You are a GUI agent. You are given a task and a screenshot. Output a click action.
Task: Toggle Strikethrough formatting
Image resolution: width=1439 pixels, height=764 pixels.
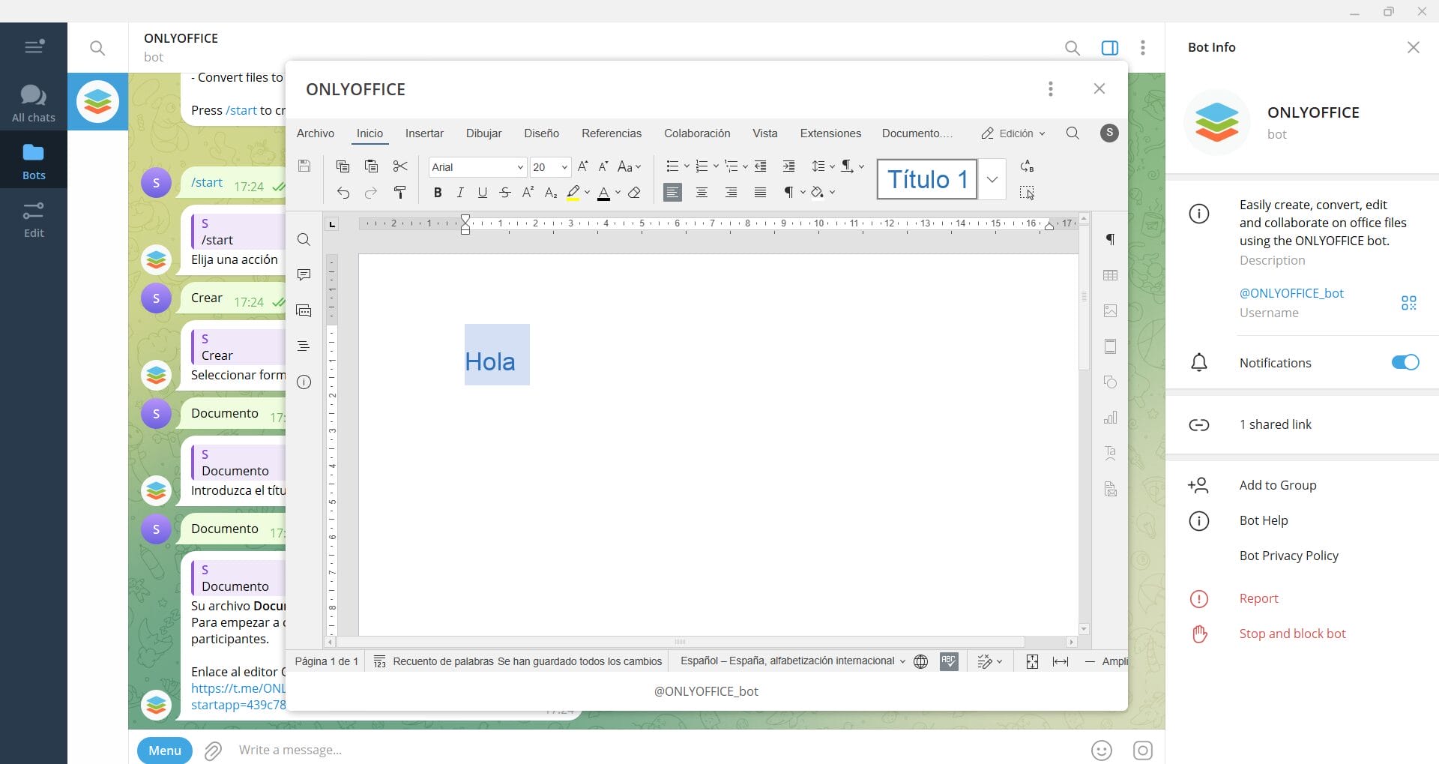[505, 193]
